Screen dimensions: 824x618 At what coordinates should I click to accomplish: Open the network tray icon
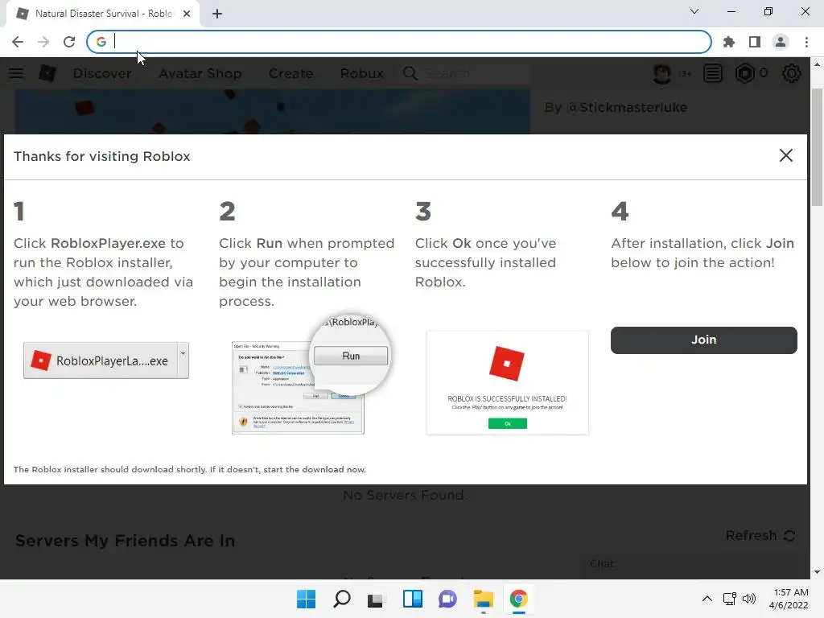click(x=729, y=599)
